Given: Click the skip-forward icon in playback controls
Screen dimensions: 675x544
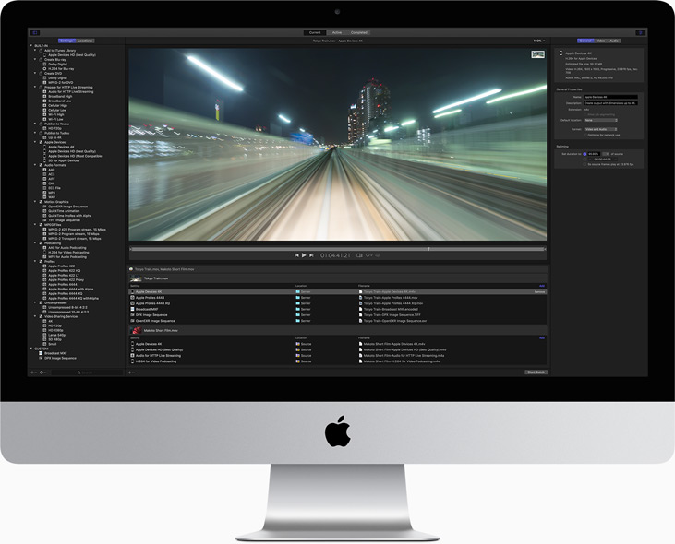Looking at the screenshot, I should [312, 254].
